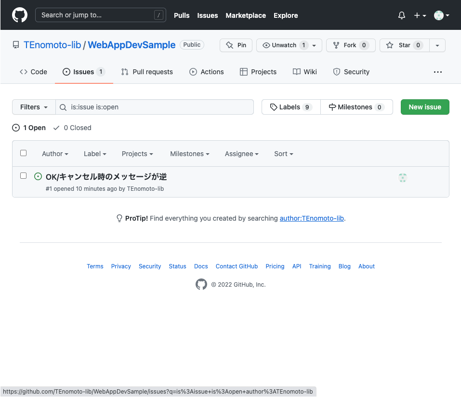Expand the Label filter dropdown
461x397 pixels.
95,154
